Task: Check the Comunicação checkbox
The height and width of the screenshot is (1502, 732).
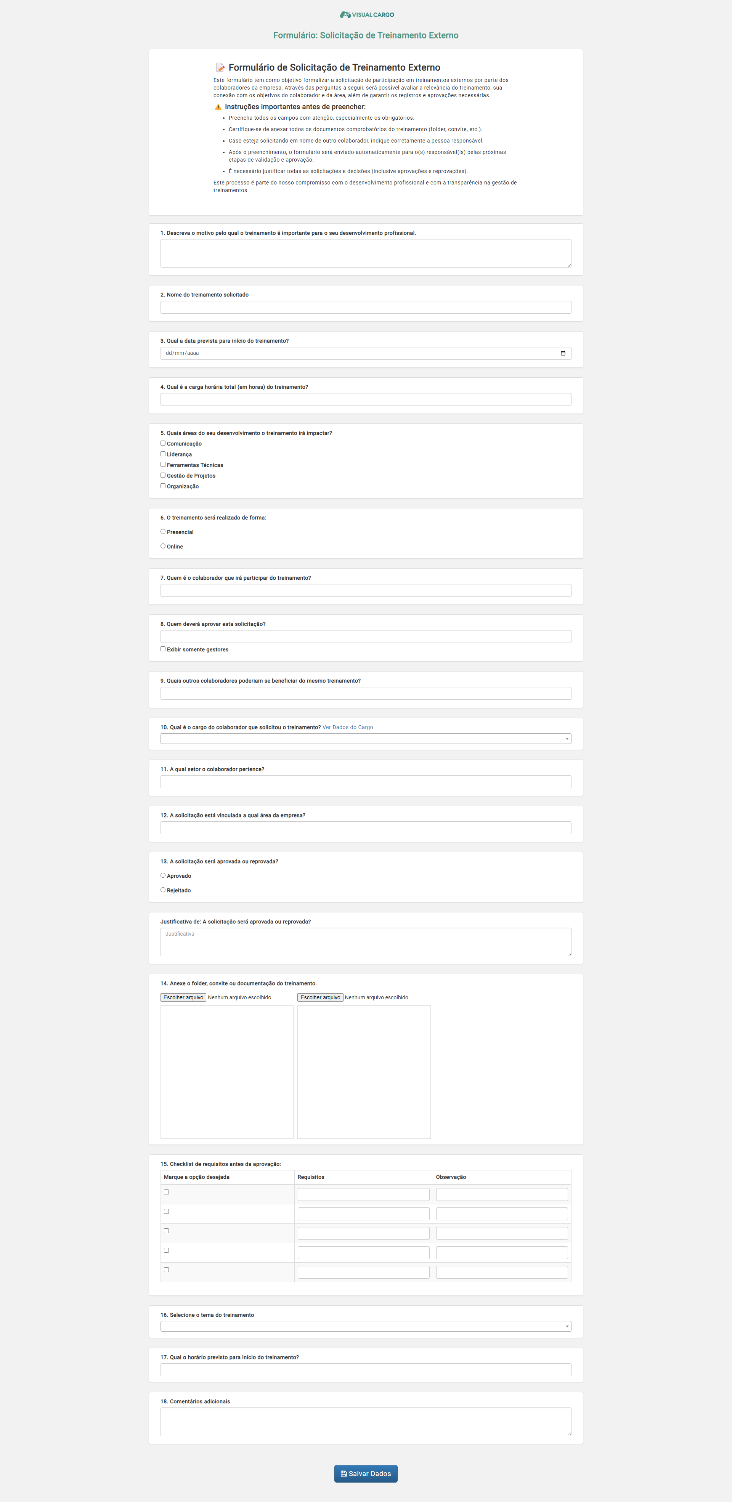Action: (163, 443)
